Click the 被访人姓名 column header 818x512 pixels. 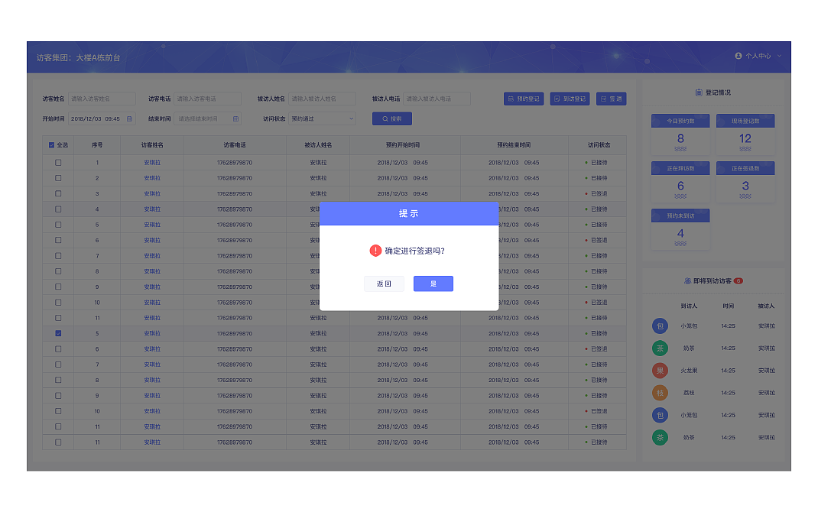tap(318, 145)
